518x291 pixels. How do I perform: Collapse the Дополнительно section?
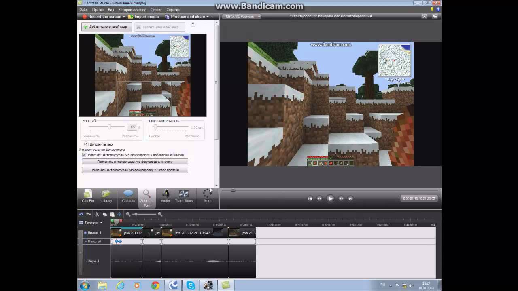point(86,144)
